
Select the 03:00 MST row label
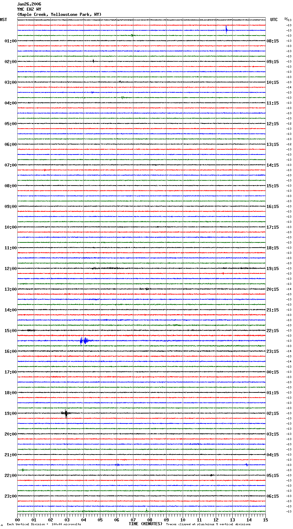pos(10,82)
